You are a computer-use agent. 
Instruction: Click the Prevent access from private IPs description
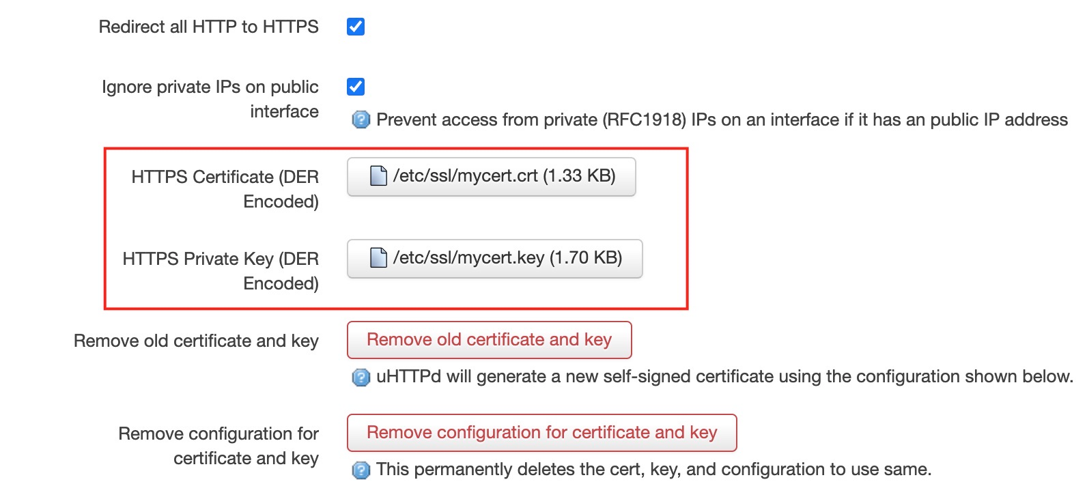click(x=722, y=120)
